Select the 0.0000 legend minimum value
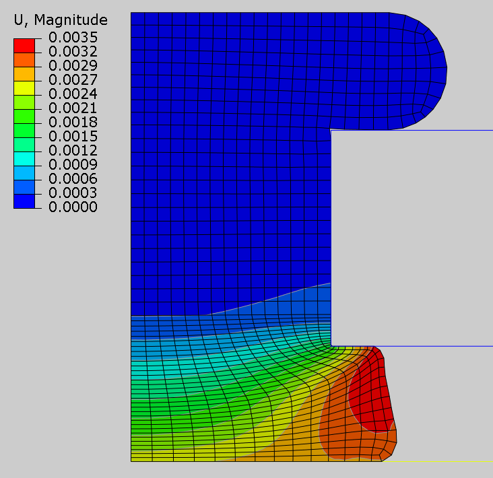Image resolution: width=493 pixels, height=478 pixels. coord(73,207)
